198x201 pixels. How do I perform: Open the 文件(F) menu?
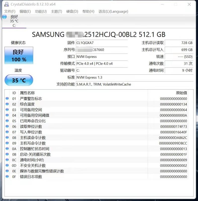10,11
